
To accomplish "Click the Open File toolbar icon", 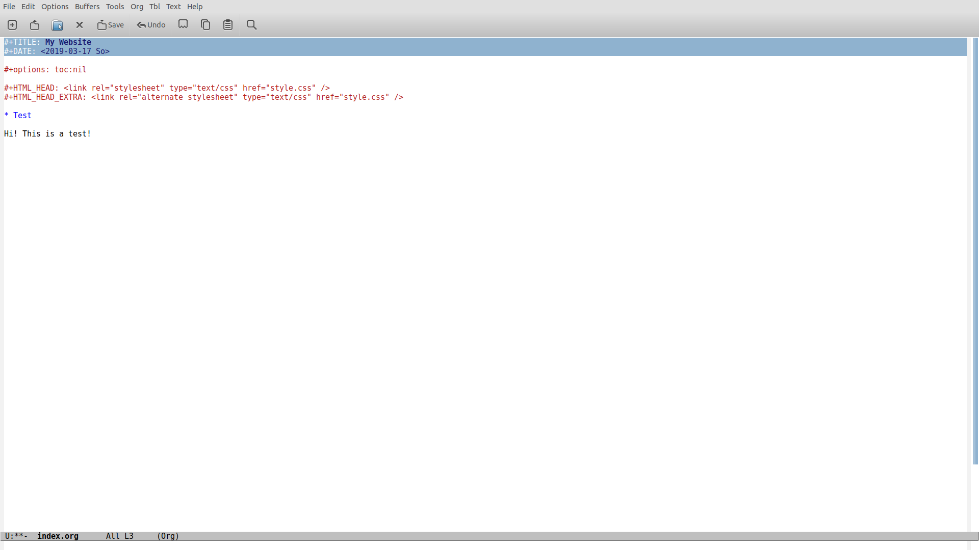I will (35, 25).
